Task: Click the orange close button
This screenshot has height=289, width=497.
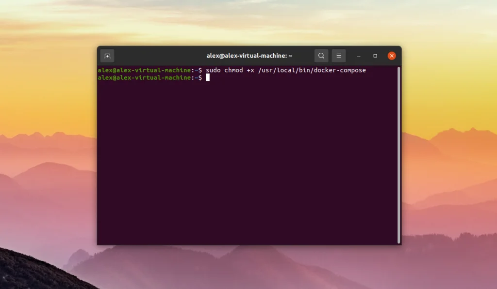Action: click(391, 55)
